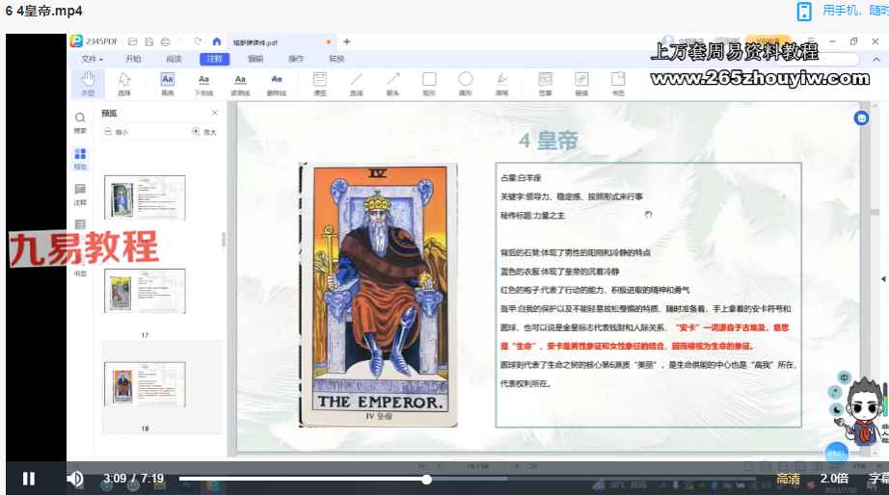Open the 文件 menu dropdown
Viewport: 889px width, 495px height.
pyautogui.click(x=92, y=59)
